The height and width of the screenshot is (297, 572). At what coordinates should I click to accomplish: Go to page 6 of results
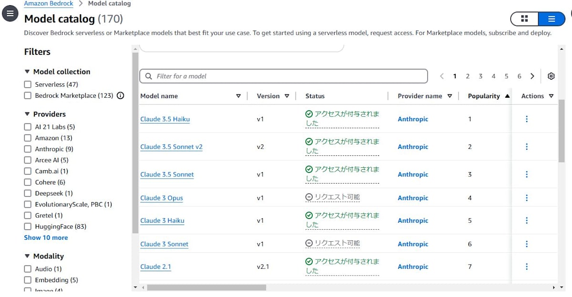pos(519,76)
